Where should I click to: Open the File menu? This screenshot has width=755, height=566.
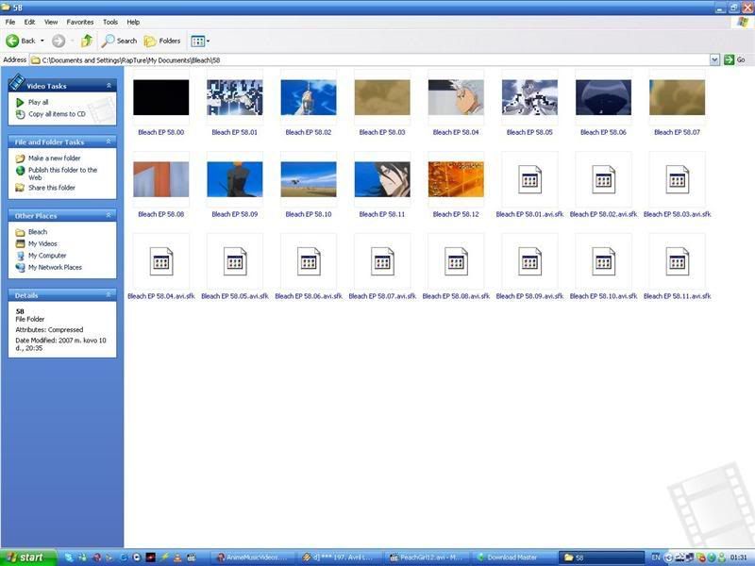(10, 22)
